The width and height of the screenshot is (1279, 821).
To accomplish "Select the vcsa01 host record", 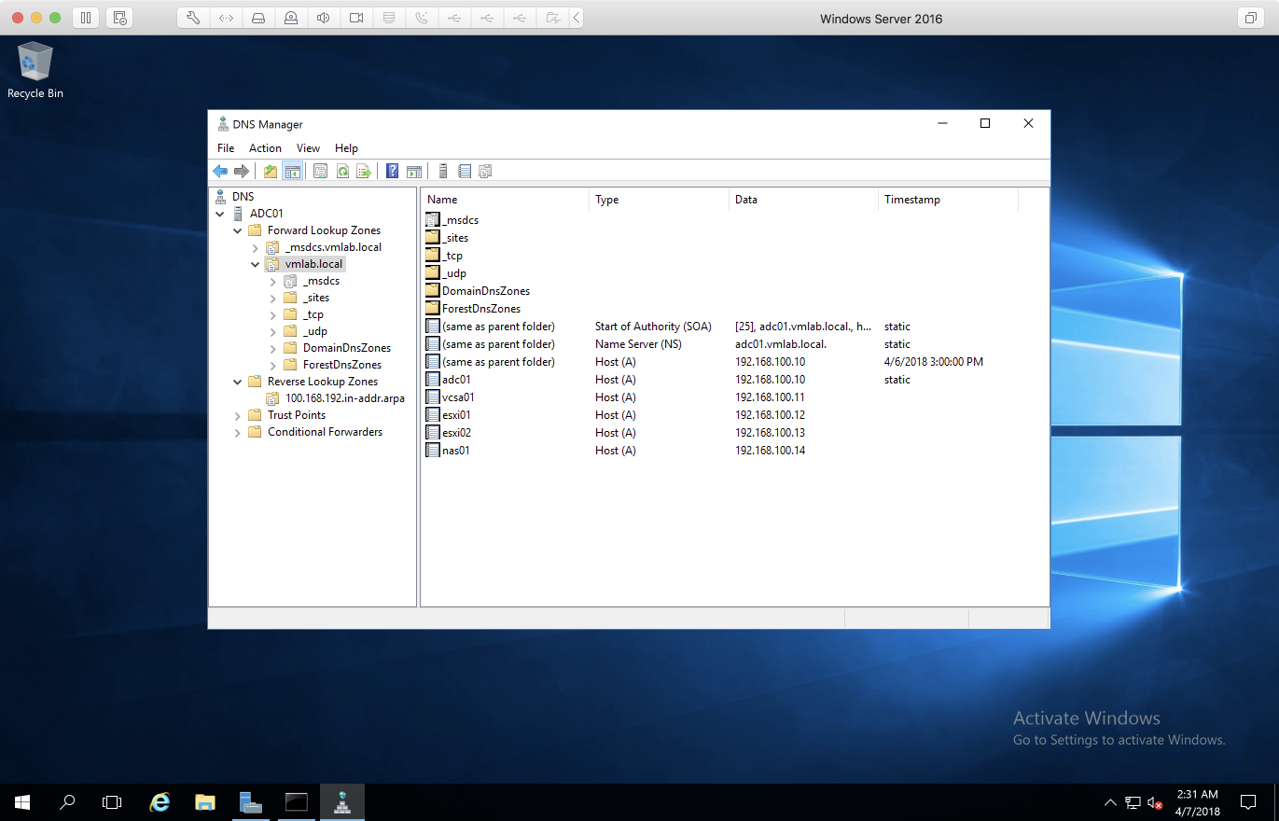I will tap(458, 397).
